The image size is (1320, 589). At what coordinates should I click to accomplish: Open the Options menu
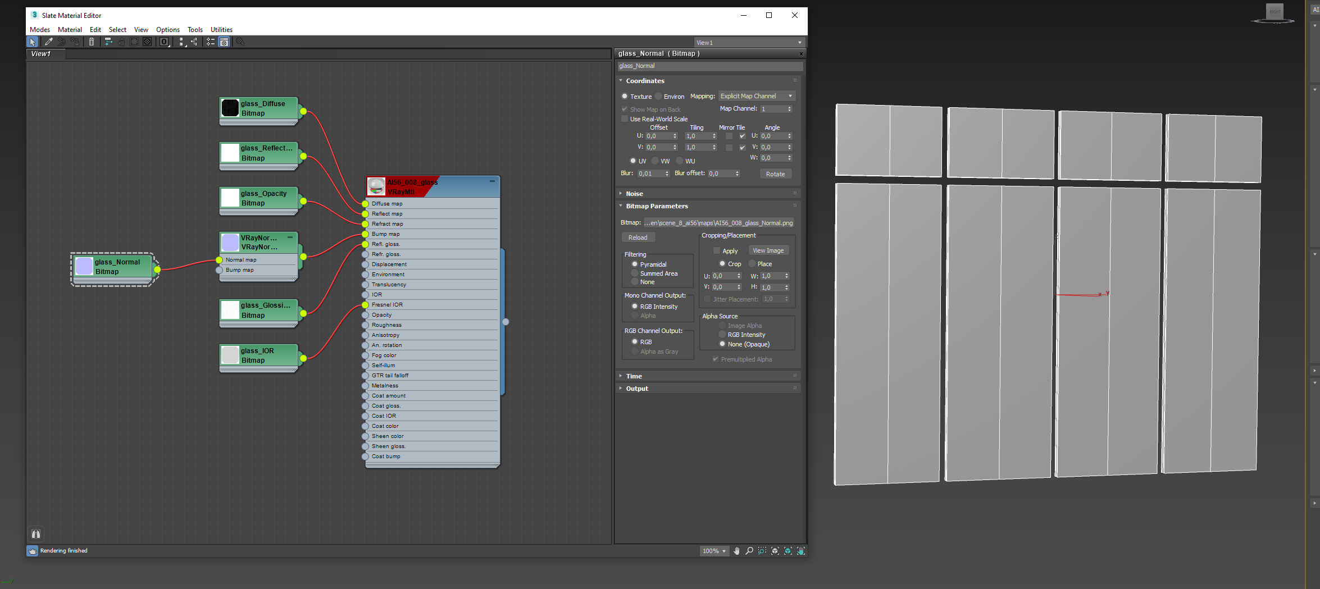(168, 30)
